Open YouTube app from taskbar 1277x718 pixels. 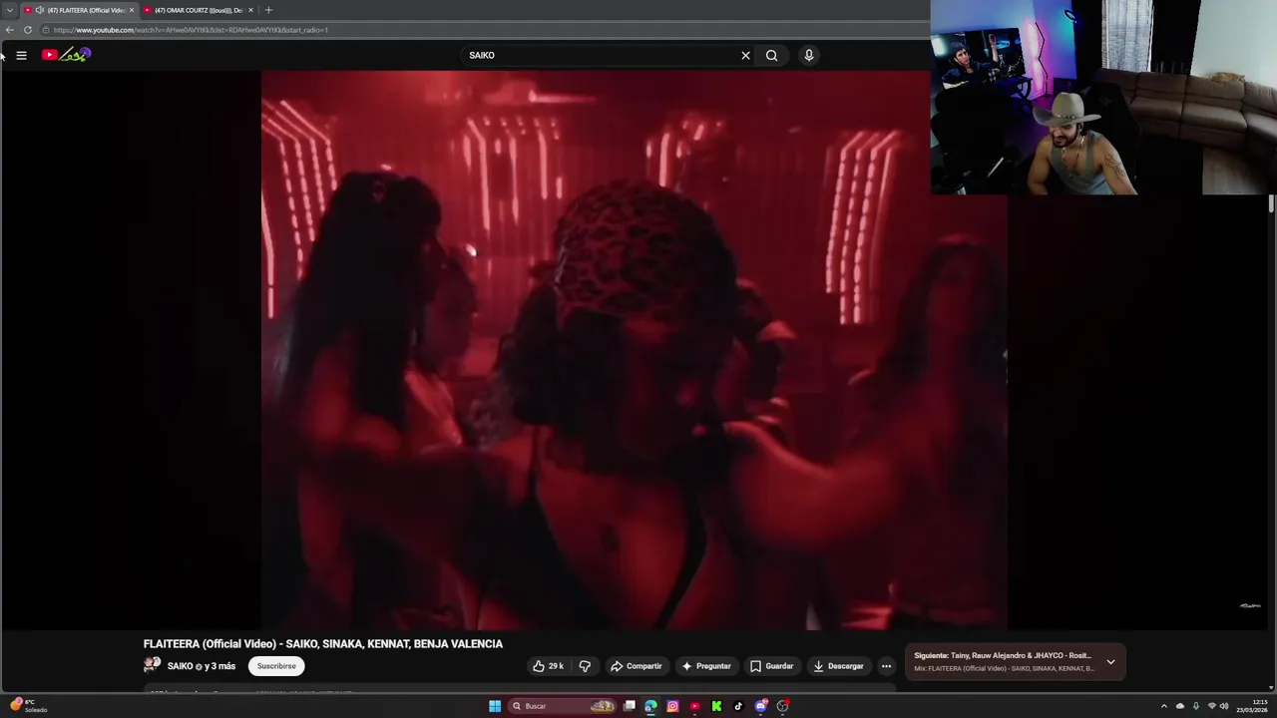(x=694, y=706)
